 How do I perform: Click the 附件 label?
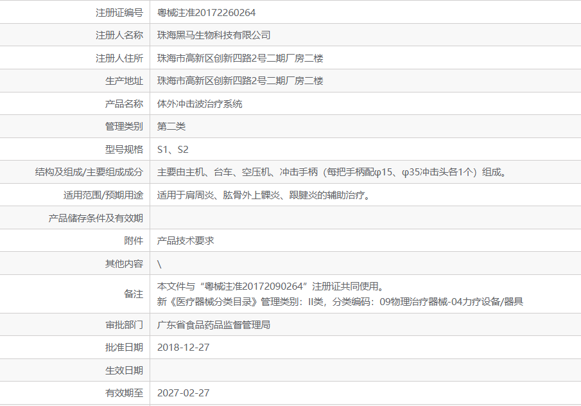[134, 241]
